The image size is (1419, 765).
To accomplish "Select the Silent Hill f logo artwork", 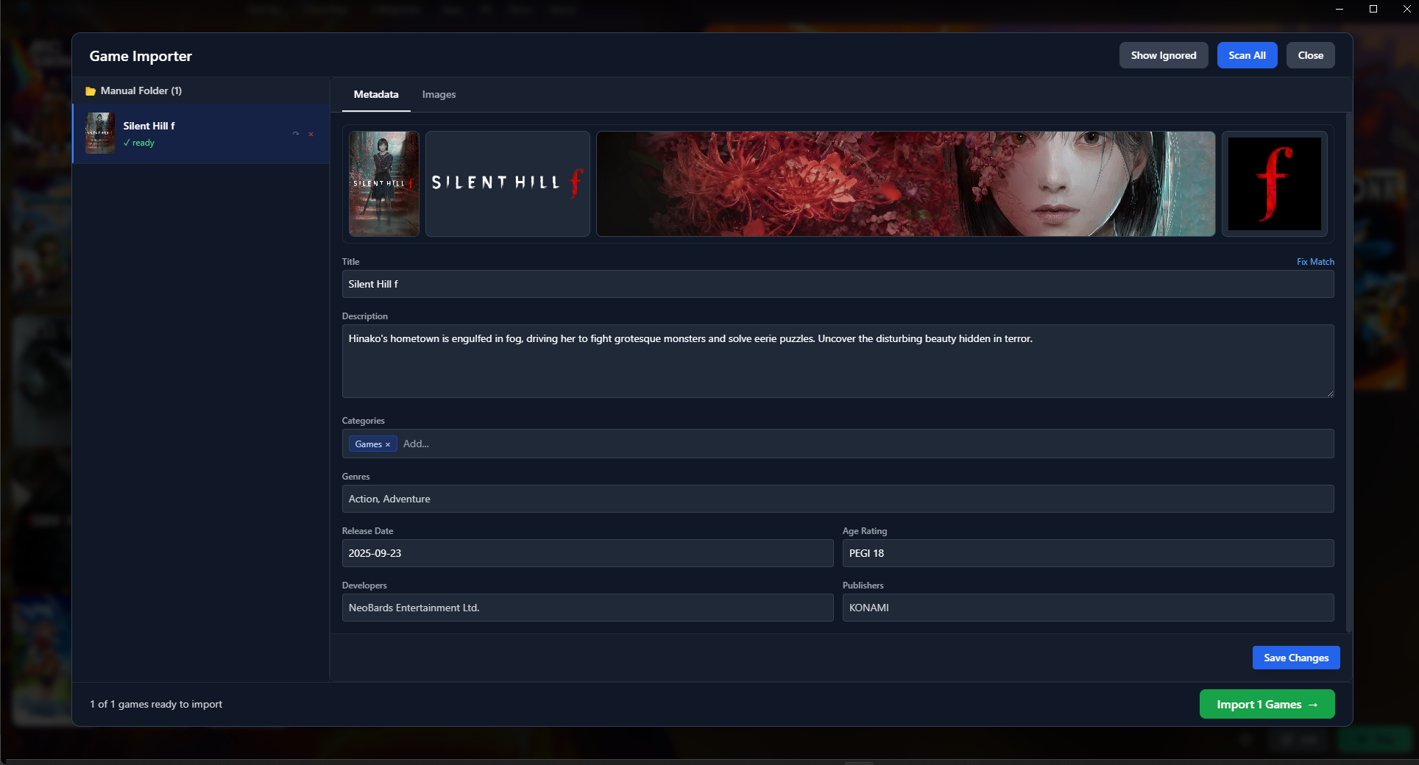I will click(507, 183).
